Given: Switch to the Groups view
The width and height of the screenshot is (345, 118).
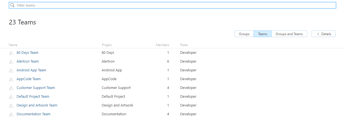Looking at the screenshot, I should click(244, 34).
